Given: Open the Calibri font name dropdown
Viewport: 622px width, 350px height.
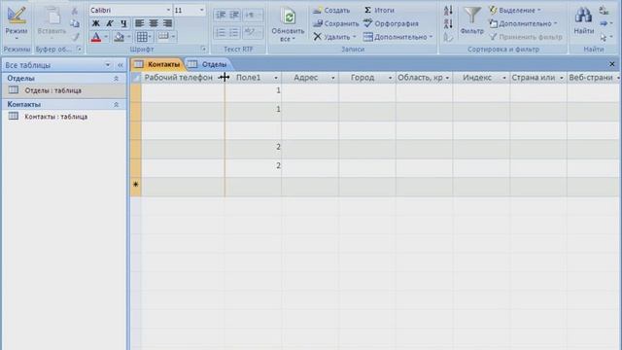Looking at the screenshot, I should pyautogui.click(x=168, y=10).
